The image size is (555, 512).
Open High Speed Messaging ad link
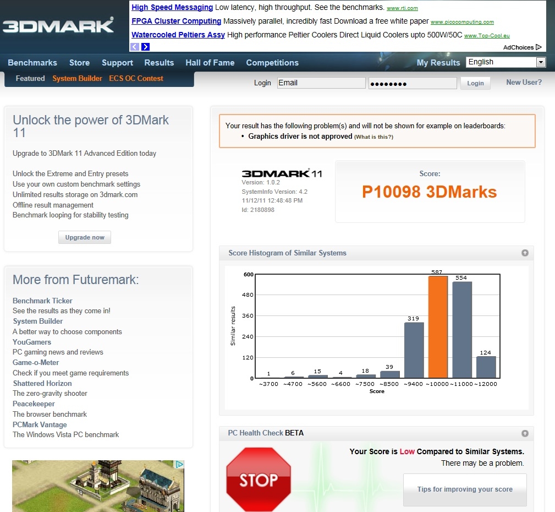[x=172, y=7]
